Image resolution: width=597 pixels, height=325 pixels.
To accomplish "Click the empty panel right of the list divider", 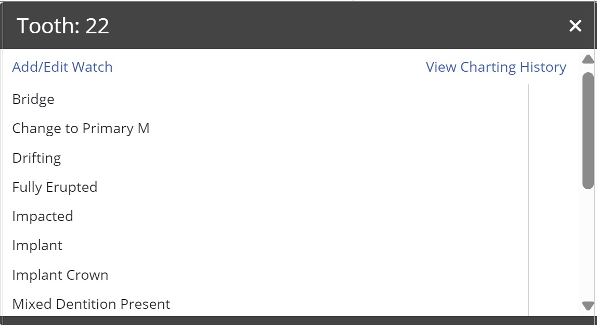I will pyautogui.click(x=553, y=198).
